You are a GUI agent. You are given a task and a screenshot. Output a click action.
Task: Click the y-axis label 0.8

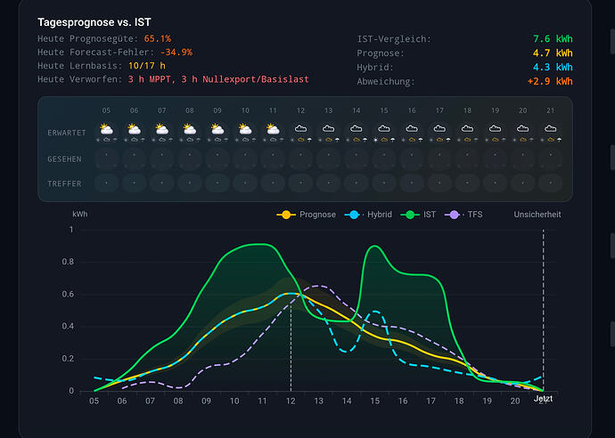click(x=68, y=262)
